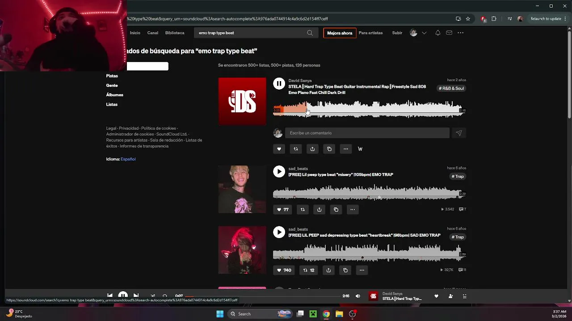Open the STELA track DS cover thumbnail
This screenshot has width=572, height=321.
click(242, 102)
